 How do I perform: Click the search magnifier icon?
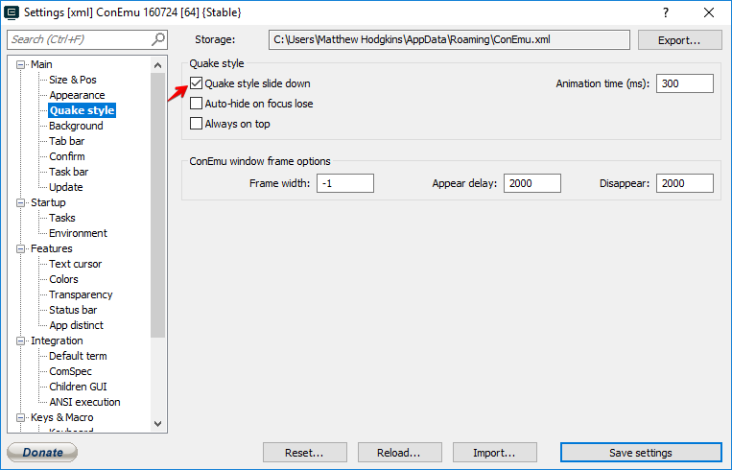point(158,39)
